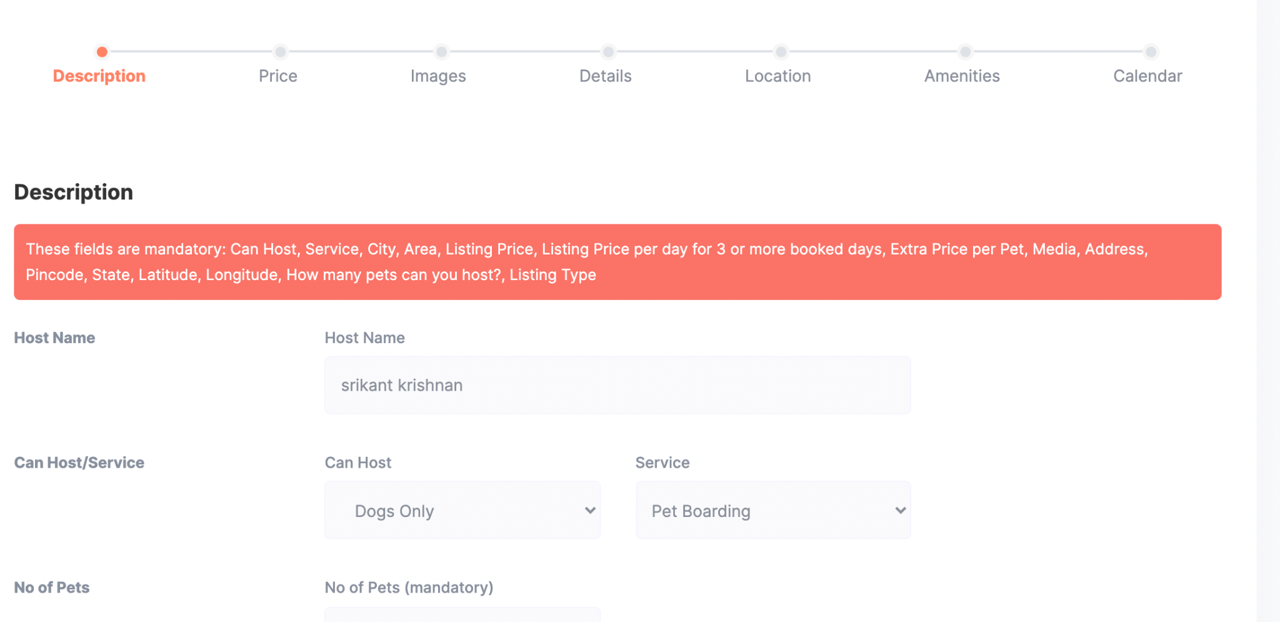Go to the Price step dot

click(281, 51)
